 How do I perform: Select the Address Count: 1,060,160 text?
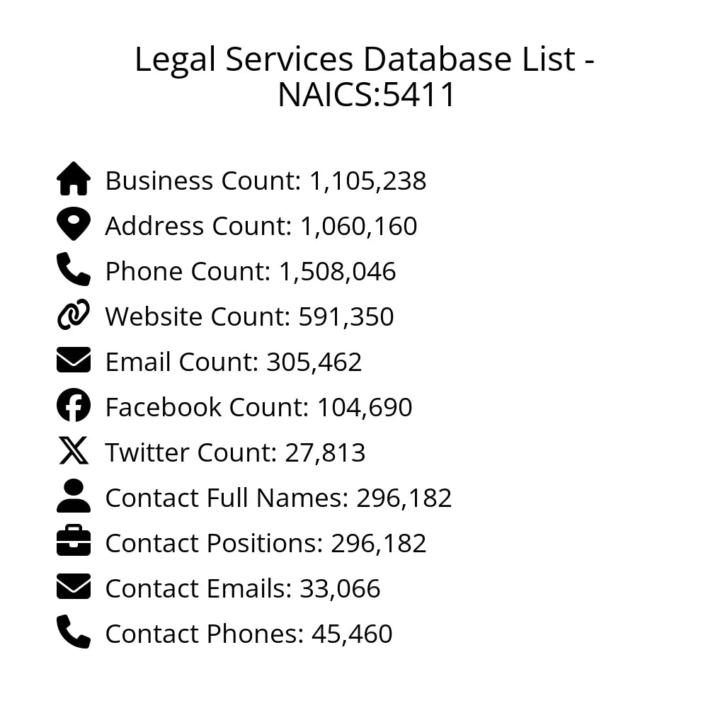(261, 227)
